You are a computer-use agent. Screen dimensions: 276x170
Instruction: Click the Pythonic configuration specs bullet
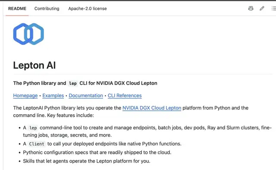coord(97,152)
